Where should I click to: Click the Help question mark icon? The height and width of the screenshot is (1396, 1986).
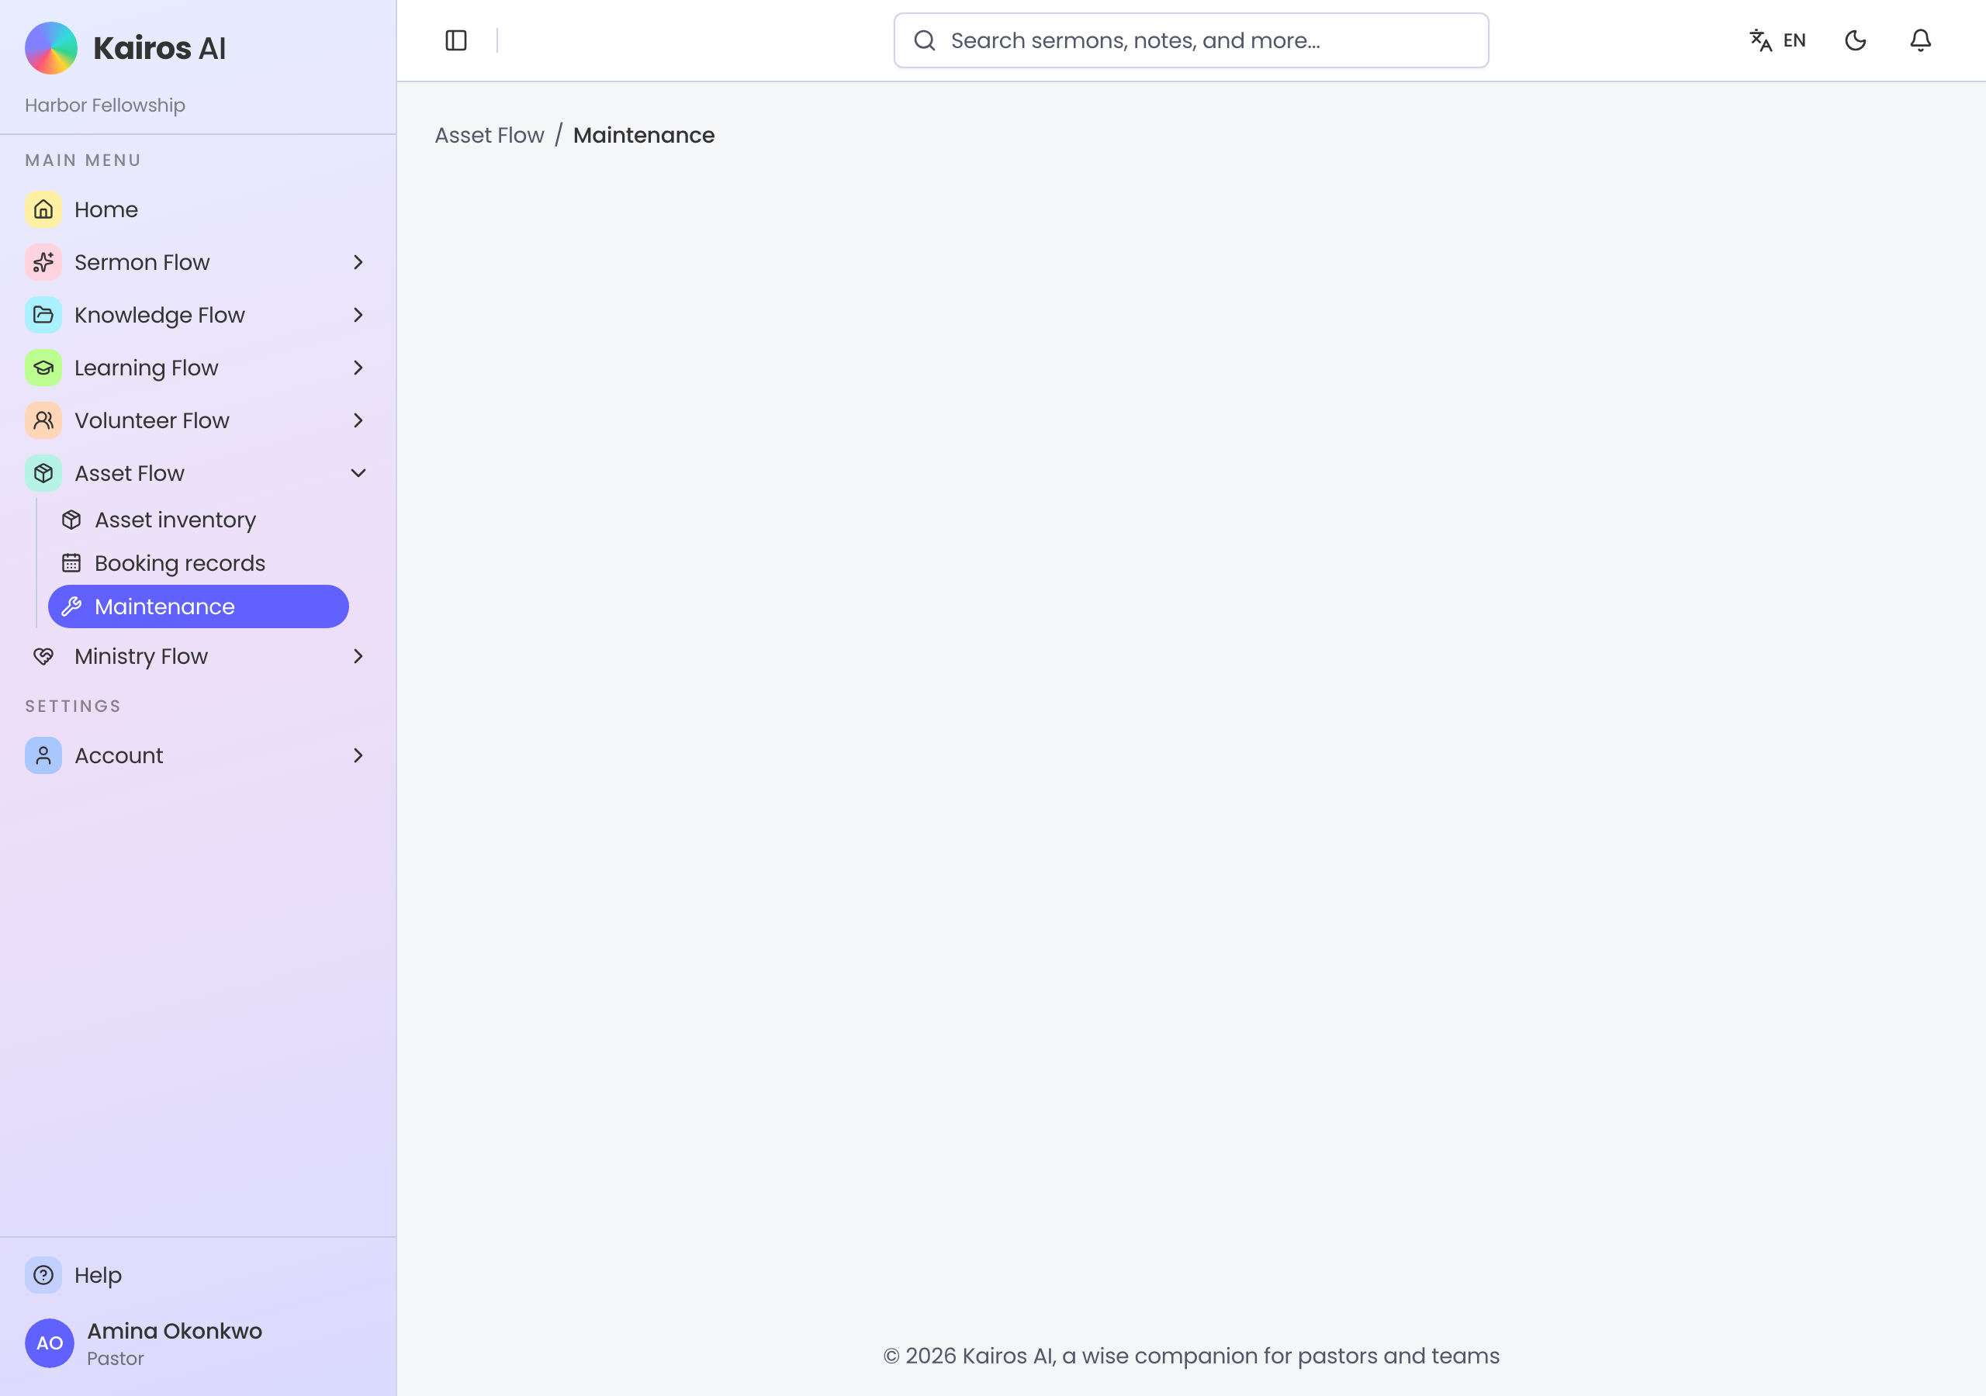(x=43, y=1275)
